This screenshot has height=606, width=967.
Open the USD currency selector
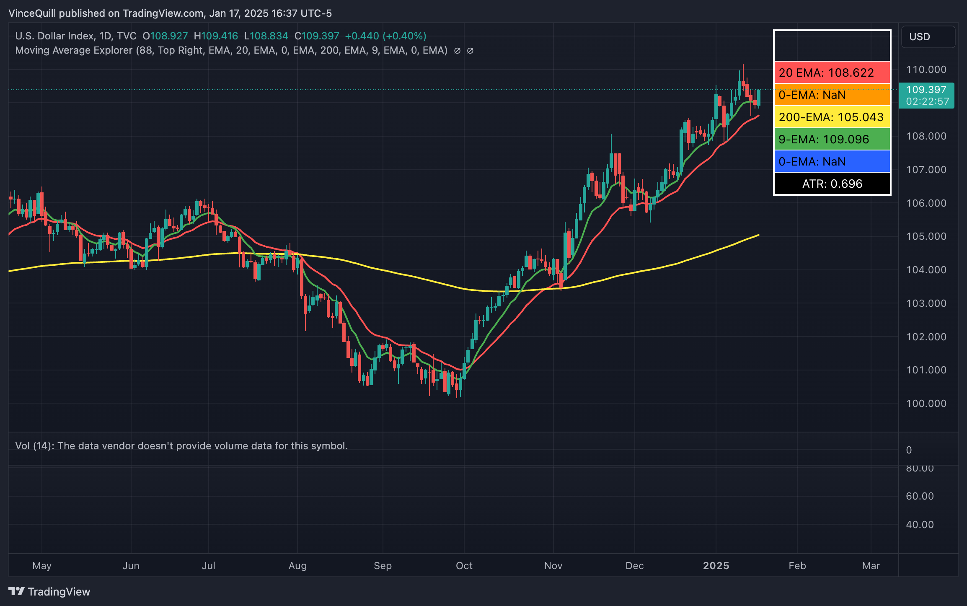(x=928, y=37)
